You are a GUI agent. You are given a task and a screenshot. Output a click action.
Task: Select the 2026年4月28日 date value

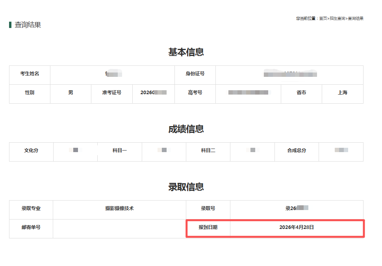[x=297, y=227]
